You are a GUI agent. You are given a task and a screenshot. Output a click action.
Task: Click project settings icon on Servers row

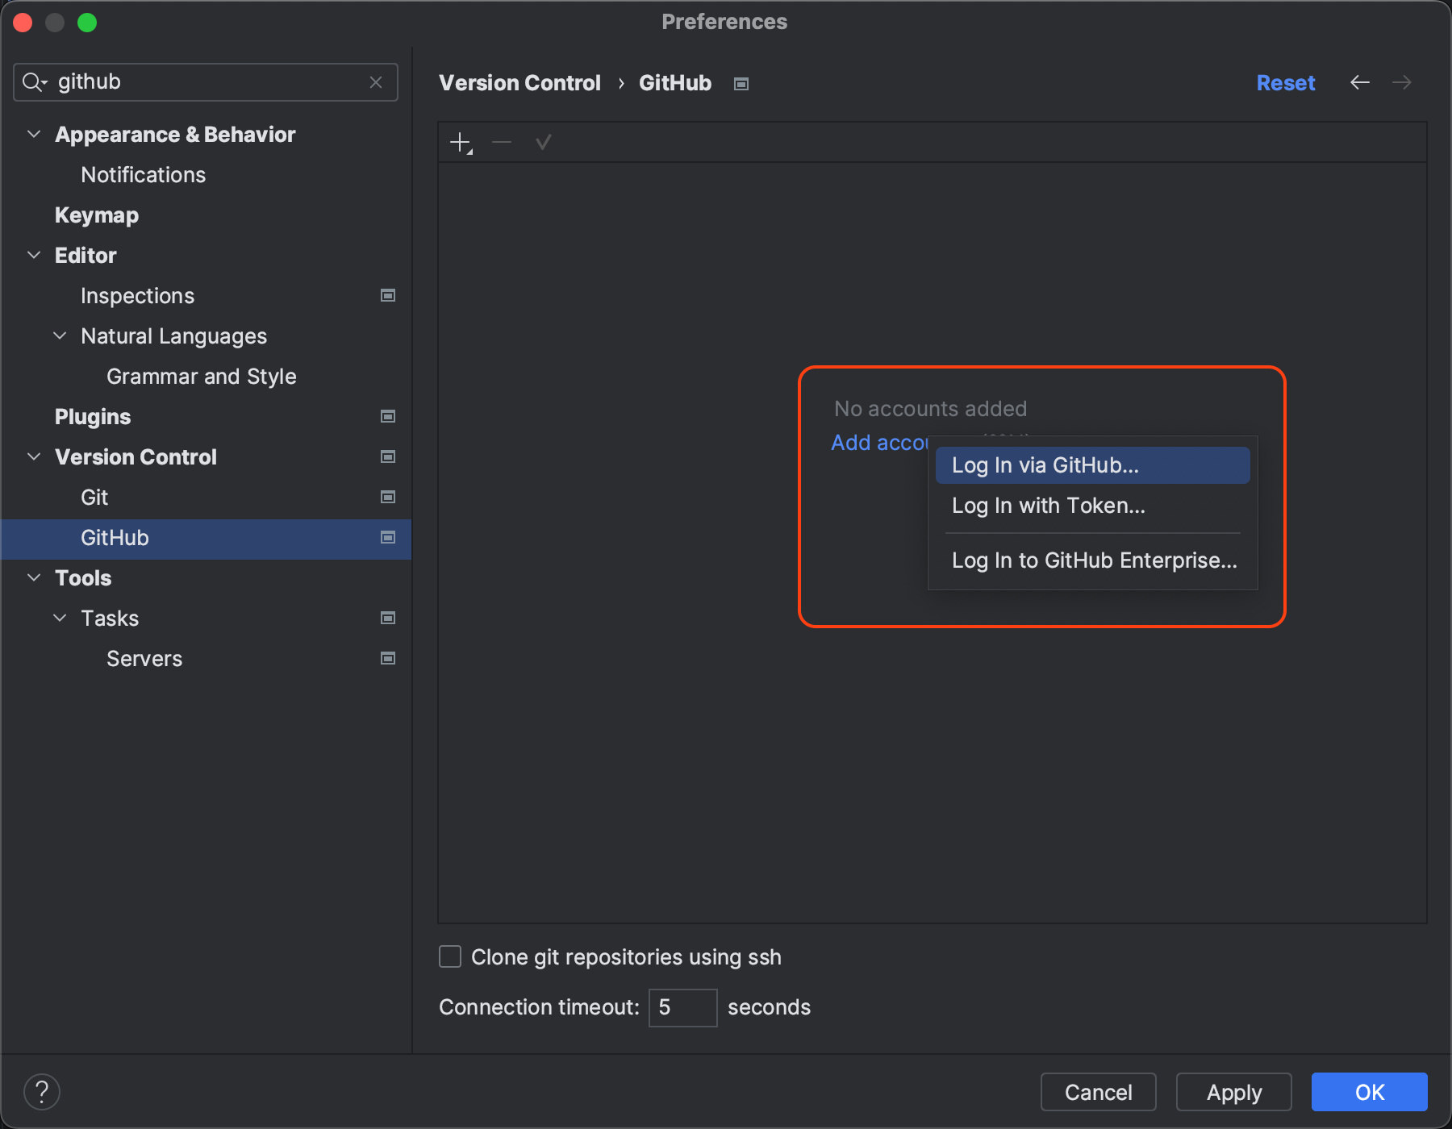pos(388,659)
